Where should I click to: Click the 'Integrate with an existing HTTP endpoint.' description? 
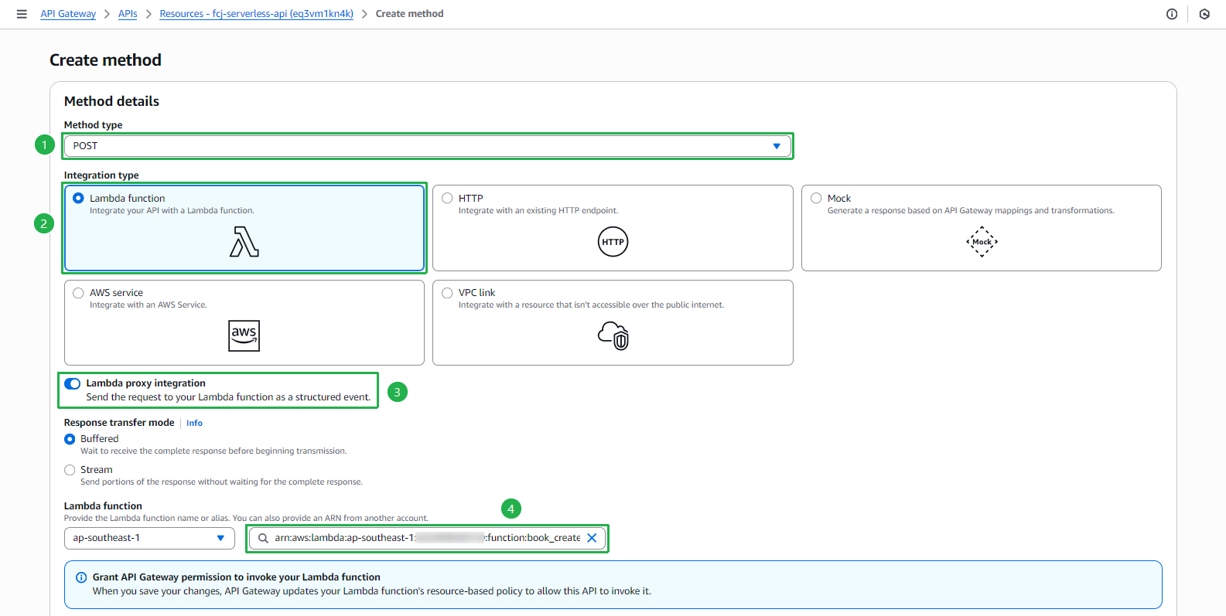(538, 211)
